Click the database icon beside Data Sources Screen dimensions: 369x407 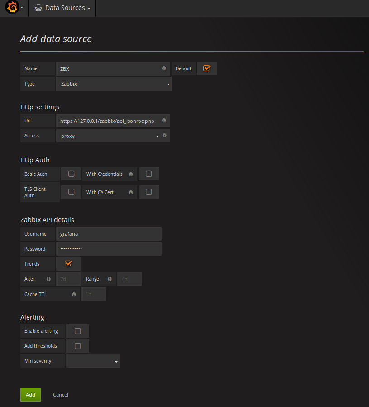pos(39,8)
